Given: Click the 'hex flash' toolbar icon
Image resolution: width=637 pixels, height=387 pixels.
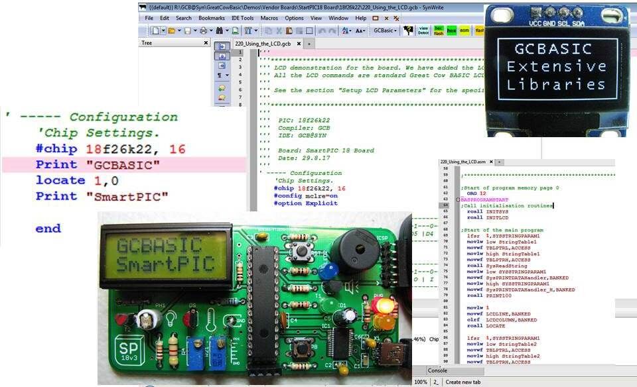Looking at the screenshot, I should (439, 30).
